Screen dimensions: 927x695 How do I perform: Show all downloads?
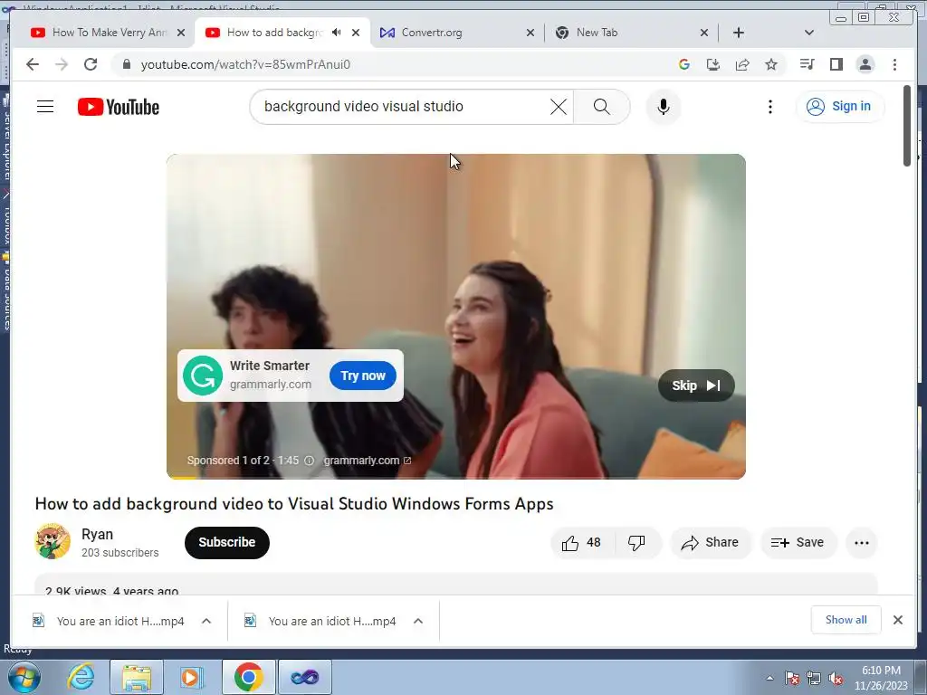[846, 620]
